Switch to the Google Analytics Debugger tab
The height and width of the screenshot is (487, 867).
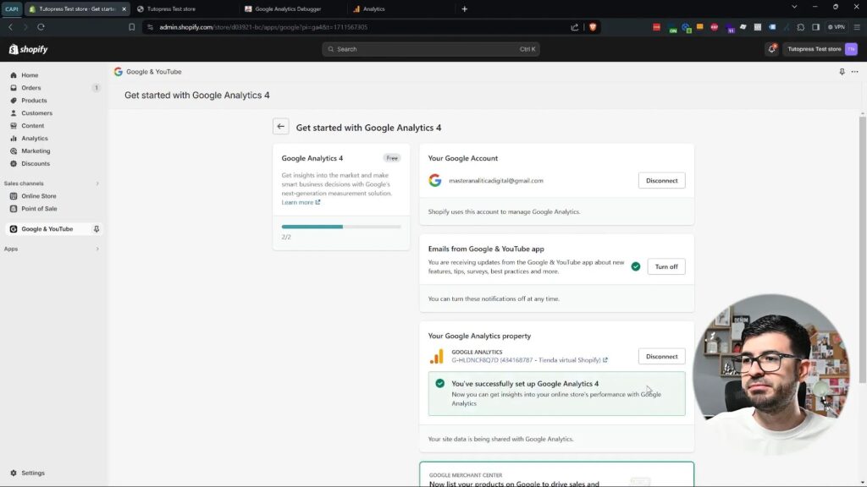pos(288,8)
